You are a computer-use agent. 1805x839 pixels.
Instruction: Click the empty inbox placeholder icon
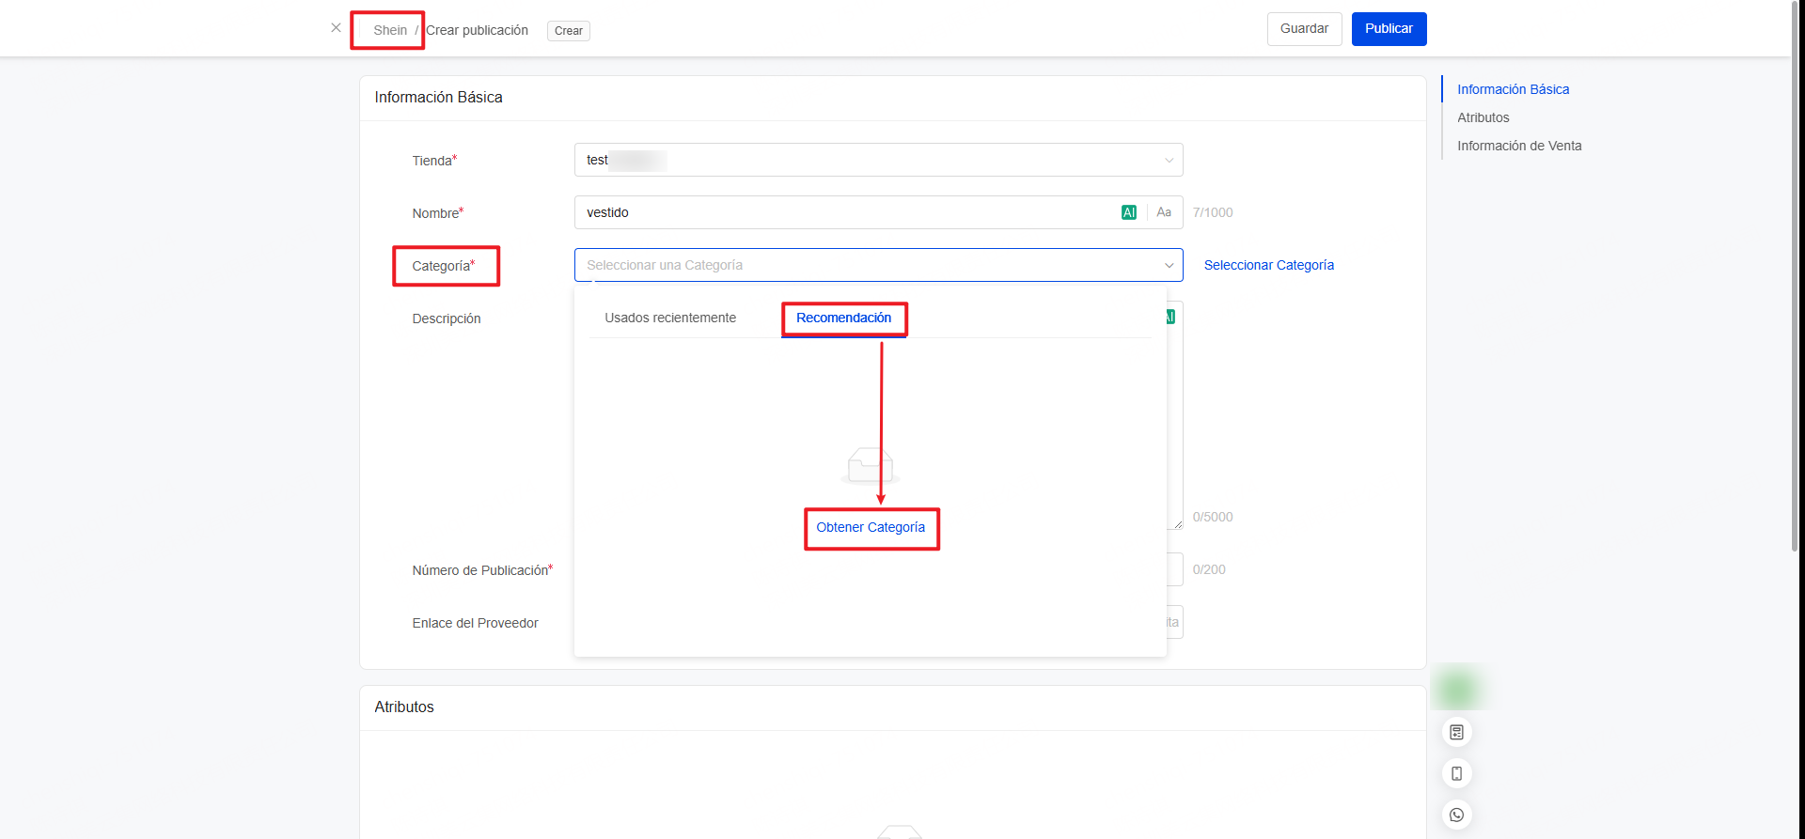870,465
